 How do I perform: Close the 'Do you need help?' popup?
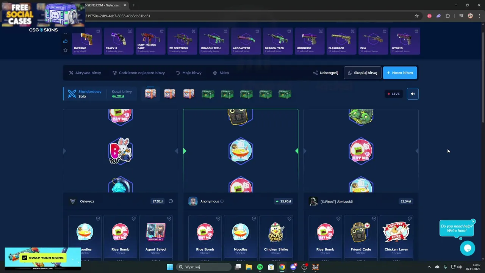473,221
